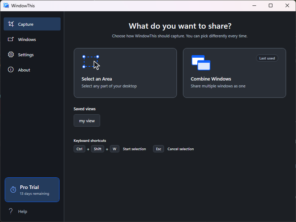Click the Pro Trial stopwatch icon
Screen dimensions: 296x222
[13, 189]
